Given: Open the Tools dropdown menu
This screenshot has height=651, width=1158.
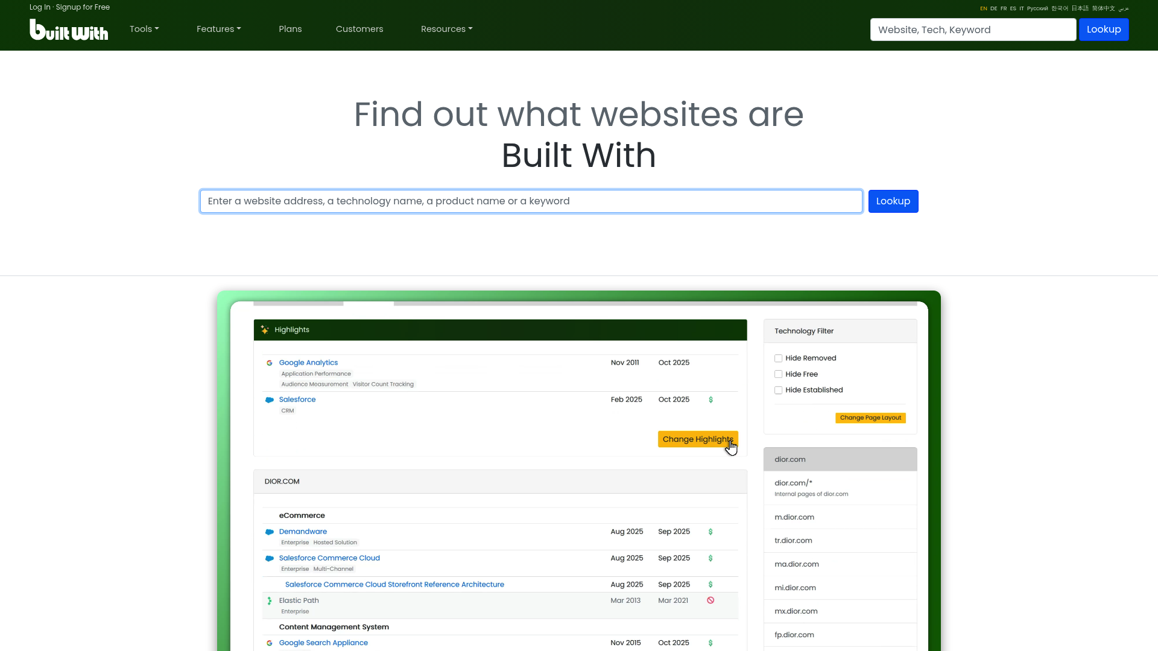Looking at the screenshot, I should [144, 29].
